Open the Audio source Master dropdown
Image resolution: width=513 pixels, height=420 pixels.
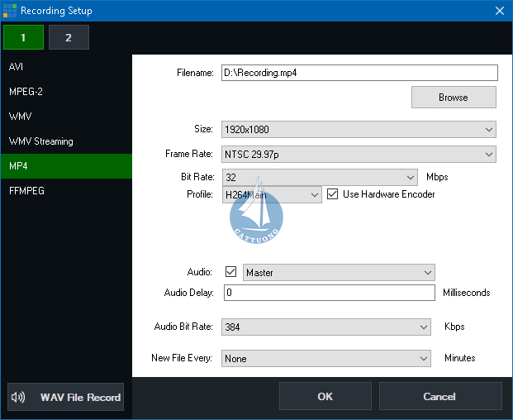[339, 272]
